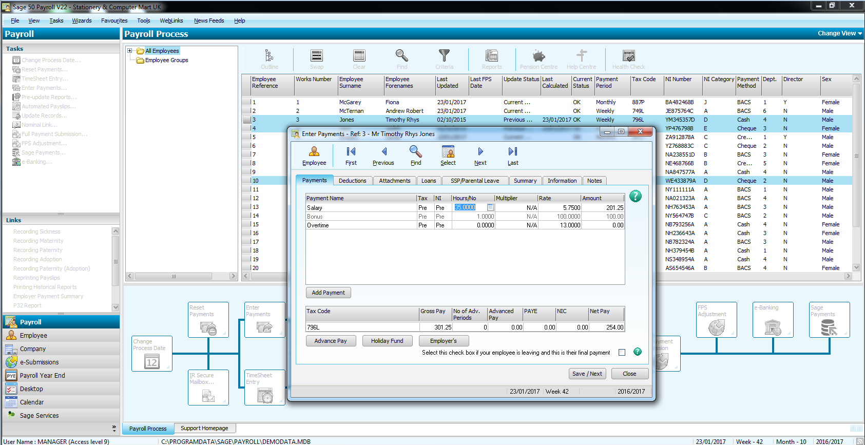Switch to the Support Homepage tab
Screen dimensions: 865x445
pos(204,428)
